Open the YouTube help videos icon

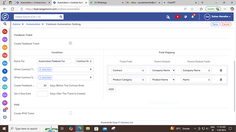(178, 17)
